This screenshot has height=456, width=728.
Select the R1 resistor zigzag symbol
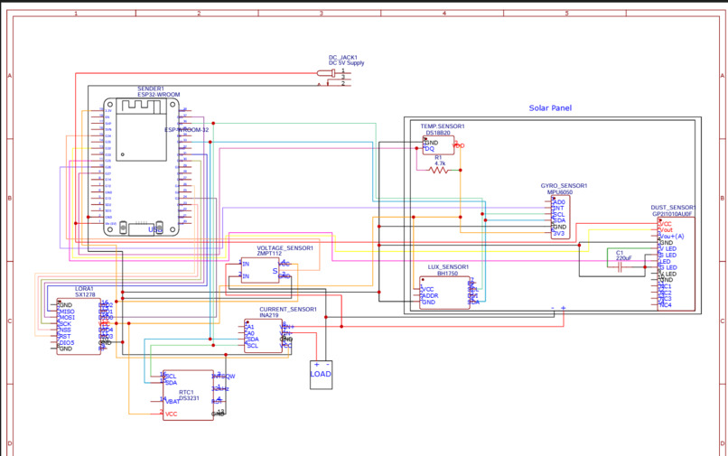coord(439,171)
